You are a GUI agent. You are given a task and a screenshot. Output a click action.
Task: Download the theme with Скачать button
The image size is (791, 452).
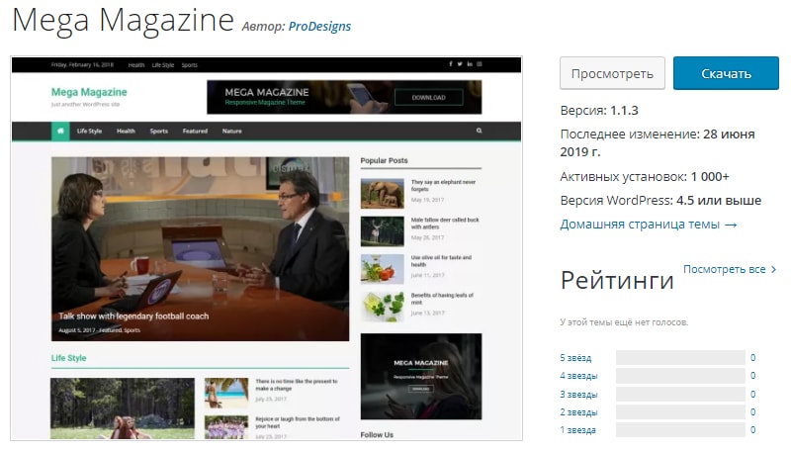(726, 73)
